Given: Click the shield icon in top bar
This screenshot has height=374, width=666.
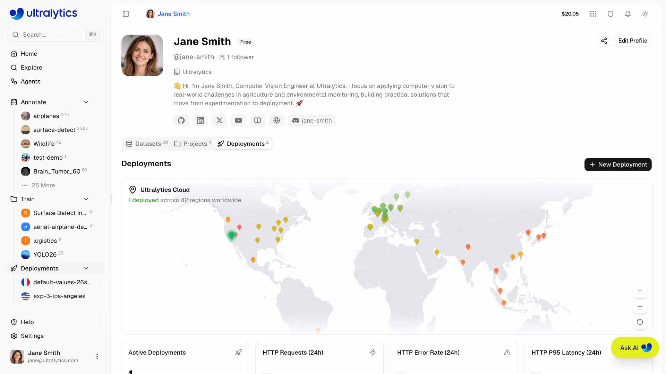Looking at the screenshot, I should point(610,14).
